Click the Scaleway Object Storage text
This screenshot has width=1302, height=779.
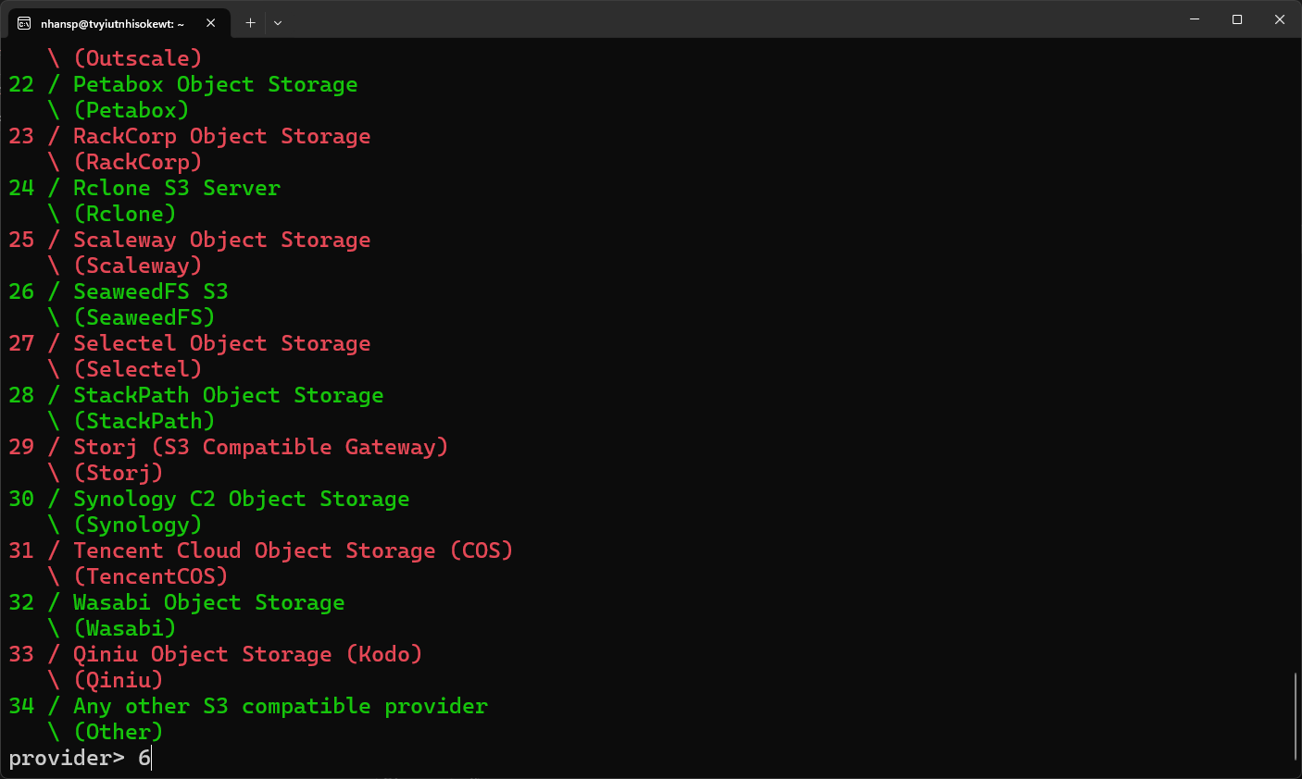pyautogui.click(x=221, y=241)
